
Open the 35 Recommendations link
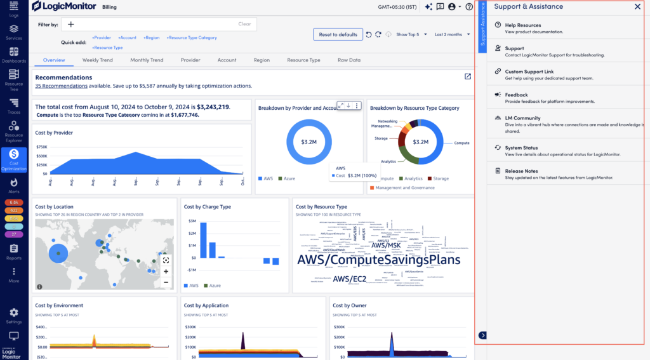[x=61, y=86]
